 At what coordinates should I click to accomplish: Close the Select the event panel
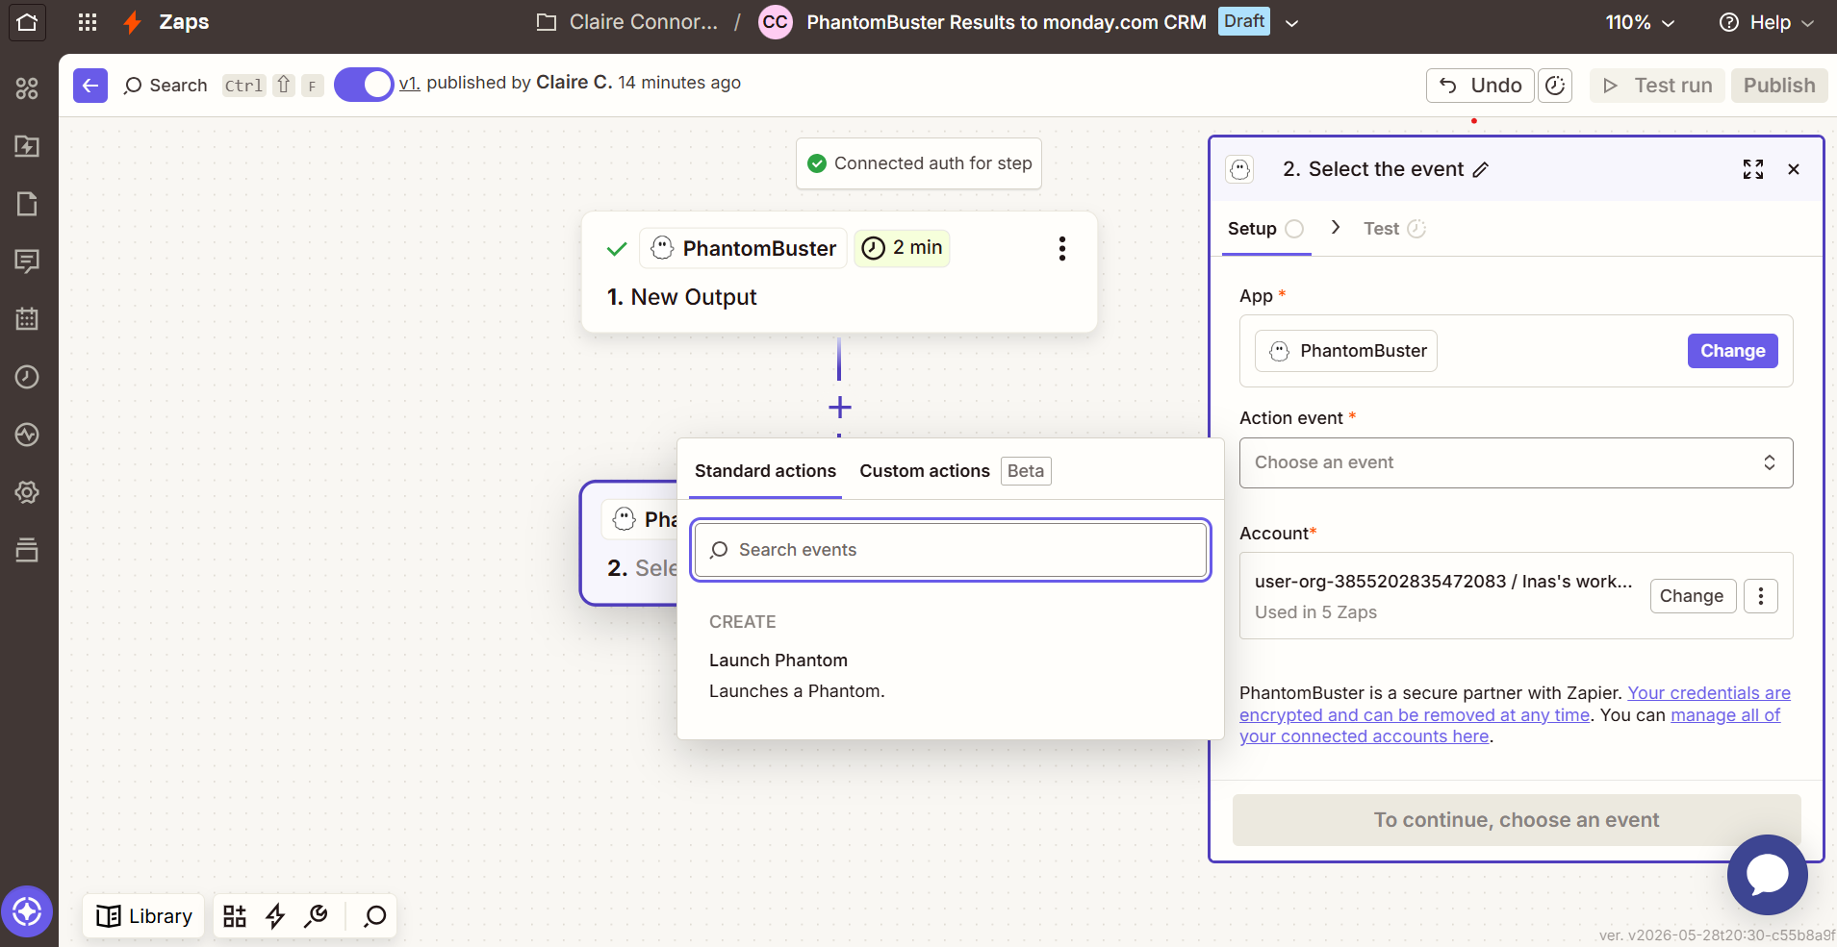(x=1794, y=169)
